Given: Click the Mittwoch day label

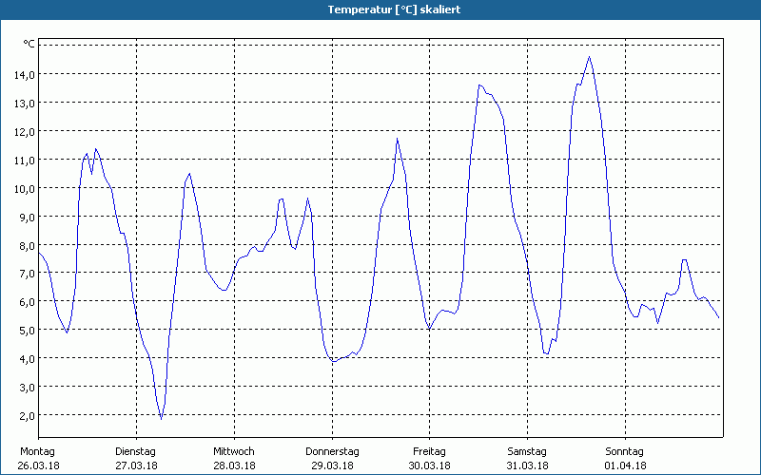Looking at the screenshot, I should [x=233, y=451].
